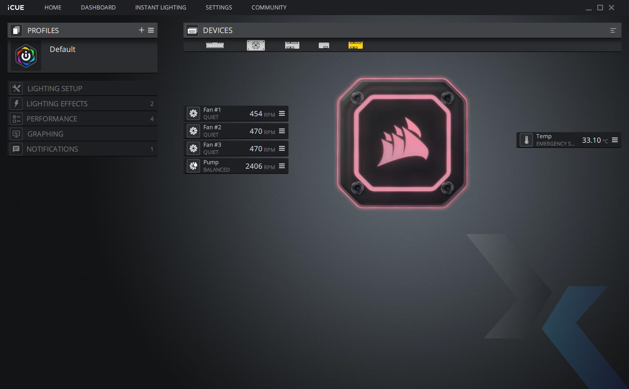Select the liquid cooler device icon
The width and height of the screenshot is (629, 389).
(x=256, y=45)
